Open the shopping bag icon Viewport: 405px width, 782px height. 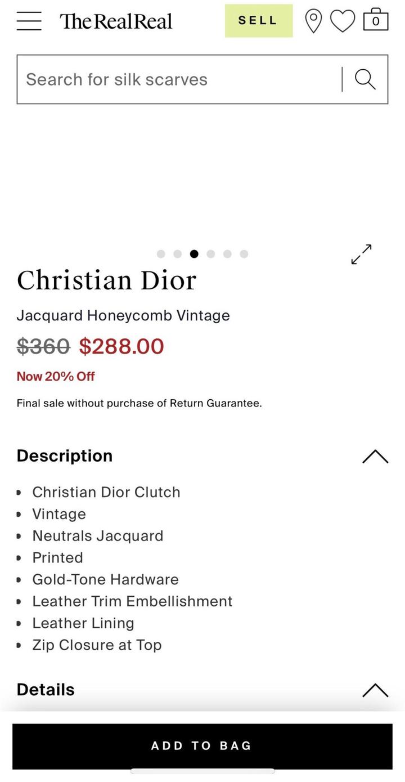pos(376,20)
